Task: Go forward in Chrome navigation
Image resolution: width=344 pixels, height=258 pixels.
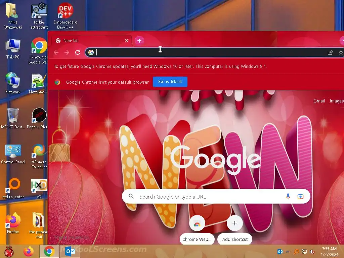Action: coord(67,52)
